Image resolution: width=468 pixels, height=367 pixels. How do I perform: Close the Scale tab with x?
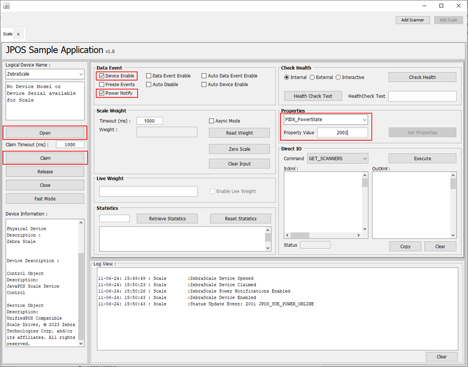pos(18,34)
